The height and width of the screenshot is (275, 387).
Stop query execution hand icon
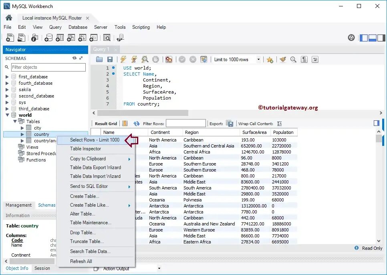pos(155,59)
